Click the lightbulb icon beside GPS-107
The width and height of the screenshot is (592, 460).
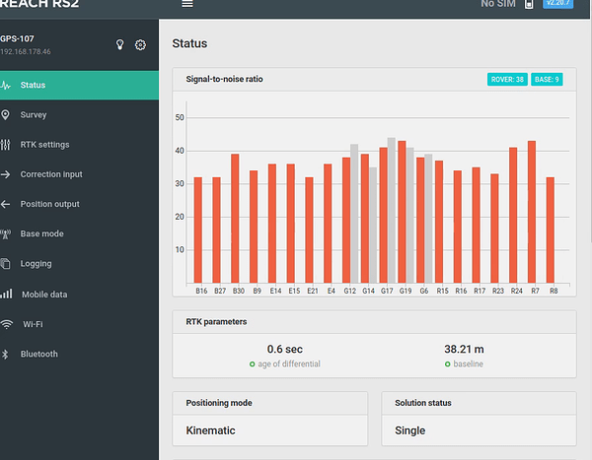coord(119,44)
